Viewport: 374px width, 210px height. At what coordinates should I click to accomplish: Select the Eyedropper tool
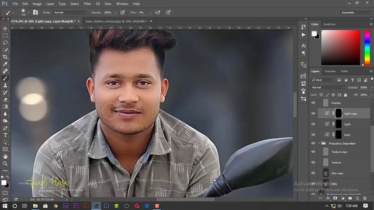point(5,64)
